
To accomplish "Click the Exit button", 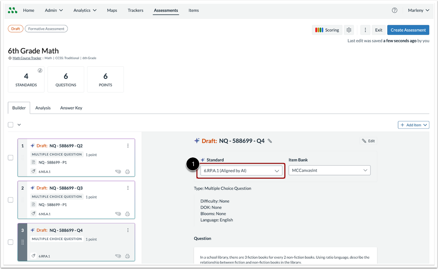I will coord(379,30).
